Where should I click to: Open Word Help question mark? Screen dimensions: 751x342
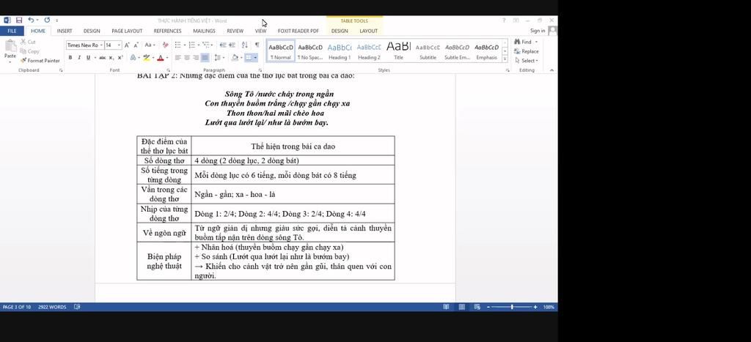point(503,21)
